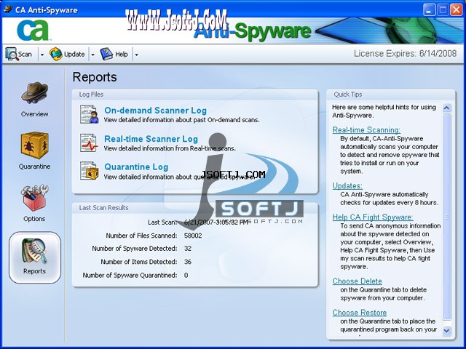Click the Update globe icon

(x=56, y=54)
